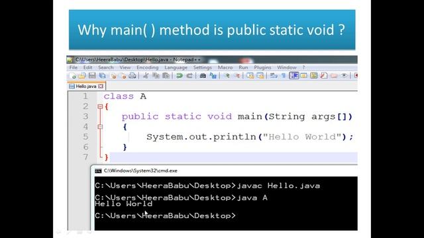Open the Macro menu

[225, 67]
